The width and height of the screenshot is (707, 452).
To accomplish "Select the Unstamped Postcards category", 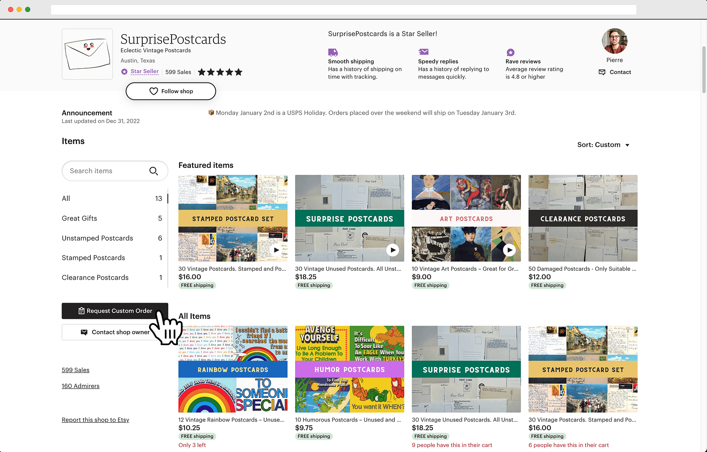I will point(112,238).
